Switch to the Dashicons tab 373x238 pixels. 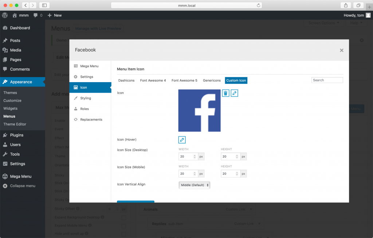coord(126,80)
